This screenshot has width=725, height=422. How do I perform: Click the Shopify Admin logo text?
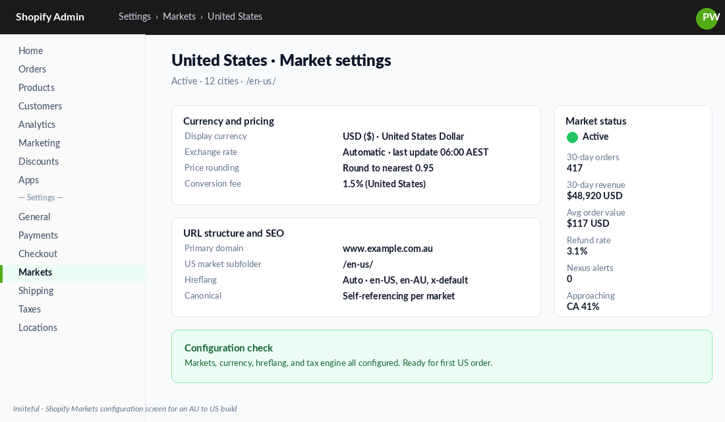click(50, 17)
